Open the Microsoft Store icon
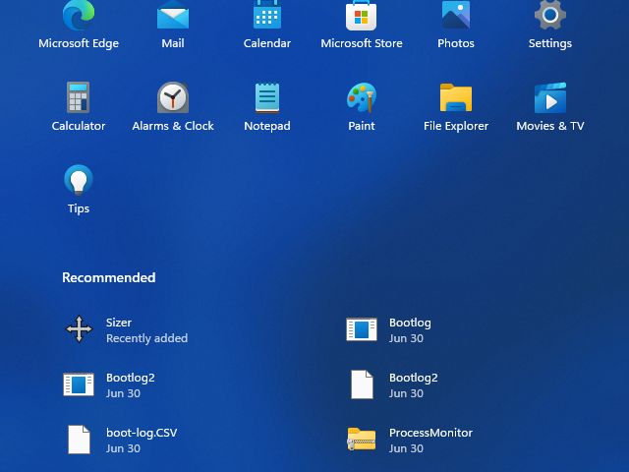This screenshot has height=472, width=629. pos(361,16)
